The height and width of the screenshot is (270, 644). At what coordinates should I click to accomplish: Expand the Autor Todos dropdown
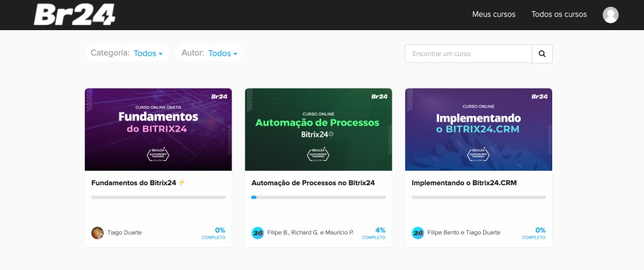[x=223, y=53]
